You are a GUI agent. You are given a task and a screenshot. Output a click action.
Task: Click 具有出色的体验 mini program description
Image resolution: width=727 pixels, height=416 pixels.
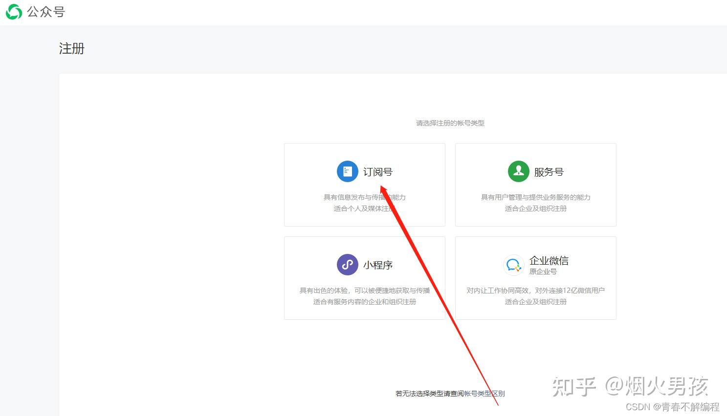365,291
